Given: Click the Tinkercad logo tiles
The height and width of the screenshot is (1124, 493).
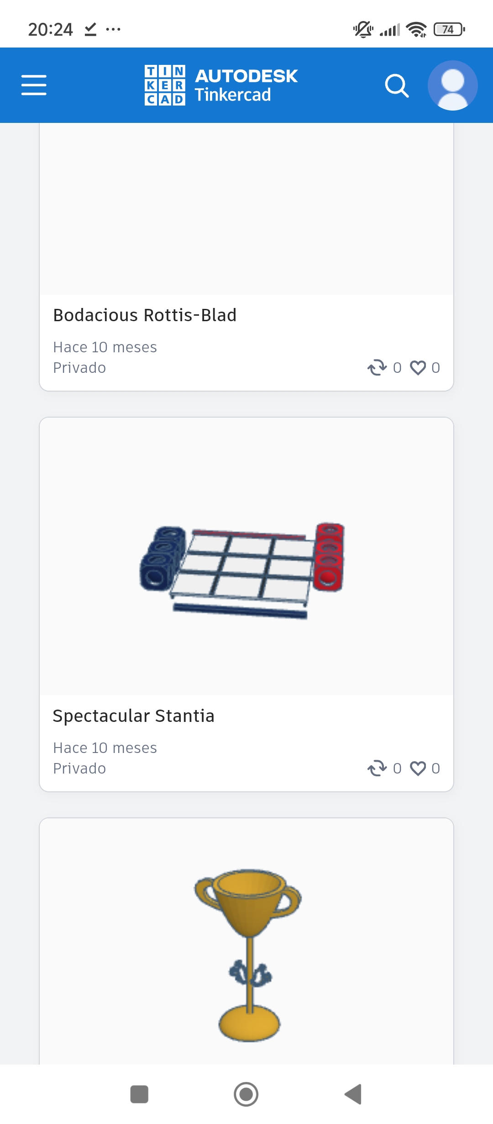Looking at the screenshot, I should click(x=165, y=85).
